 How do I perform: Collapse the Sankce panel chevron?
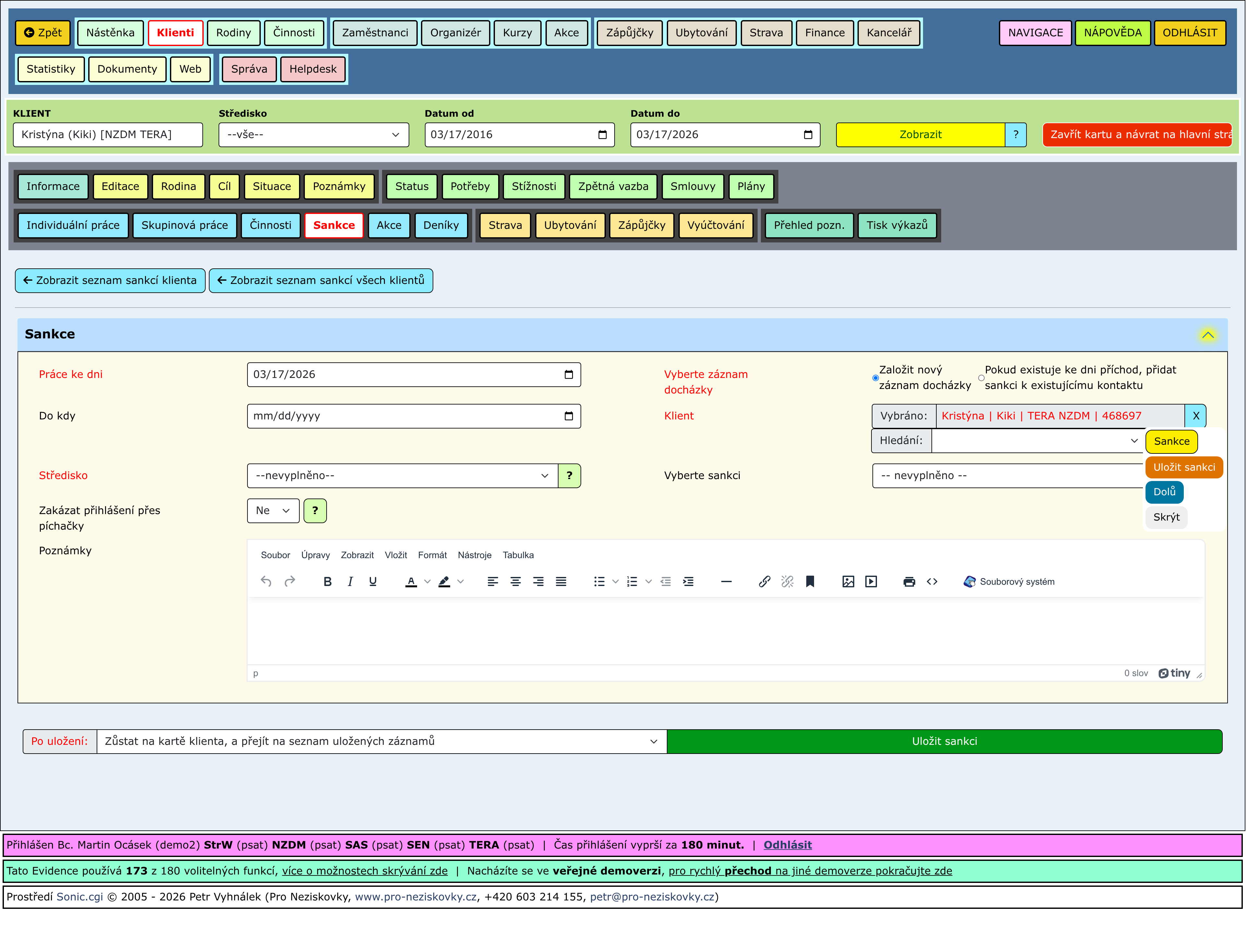pyautogui.click(x=1207, y=335)
